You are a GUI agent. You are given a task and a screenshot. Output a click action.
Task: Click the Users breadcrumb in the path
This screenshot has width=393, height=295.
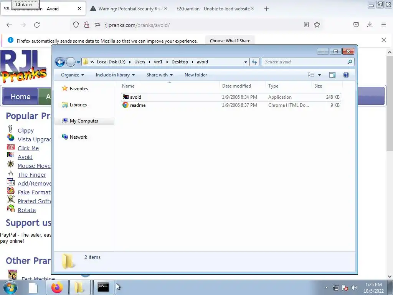(x=140, y=62)
